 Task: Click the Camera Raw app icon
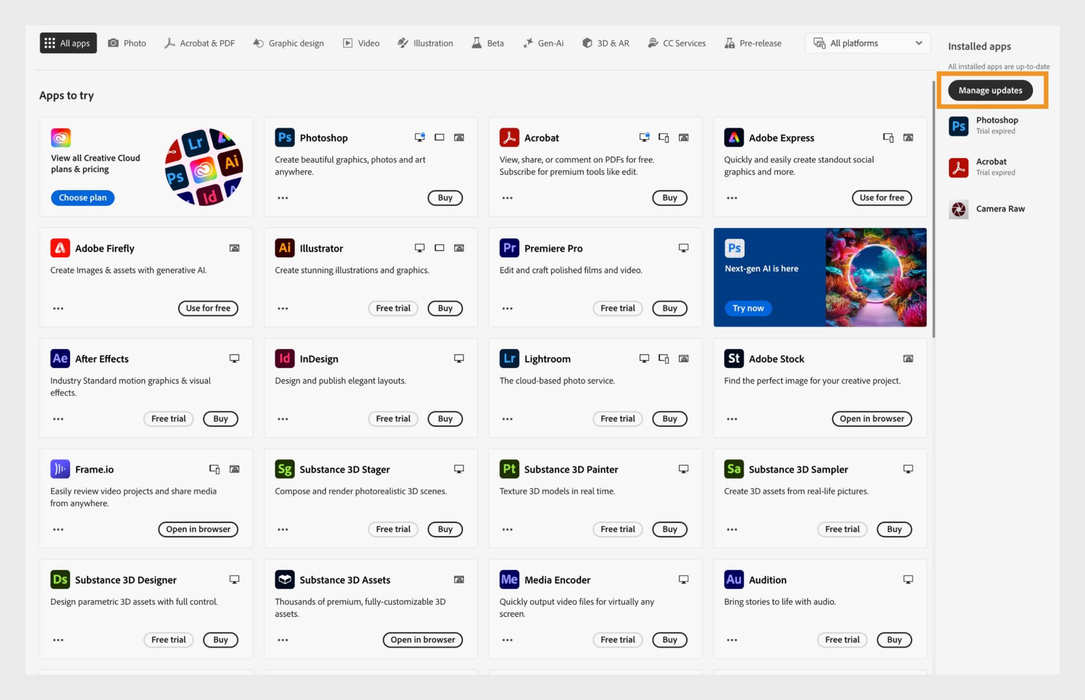[958, 208]
